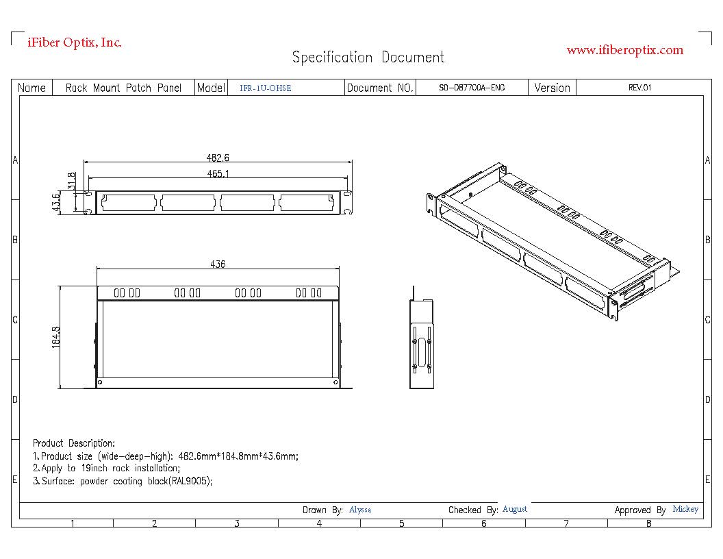Click the 436 dimension on the top view
Screen dimensions: 723x559
pos(218,264)
